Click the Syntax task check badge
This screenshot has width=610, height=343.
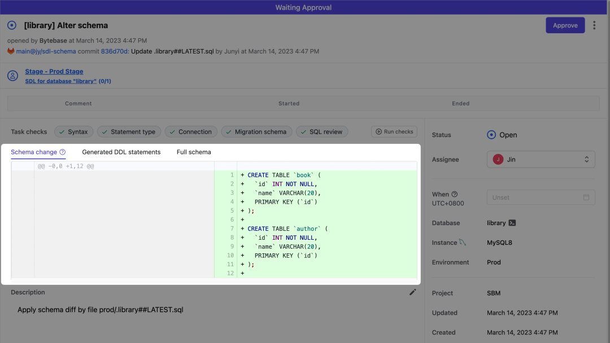pos(74,131)
